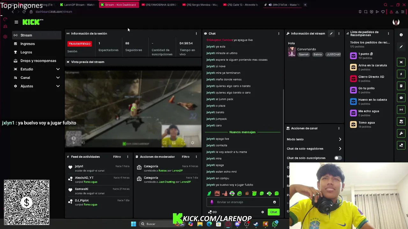The image size is (408, 229).
Task: Insert the green dinosaur emote
Action: click(x=209, y=193)
